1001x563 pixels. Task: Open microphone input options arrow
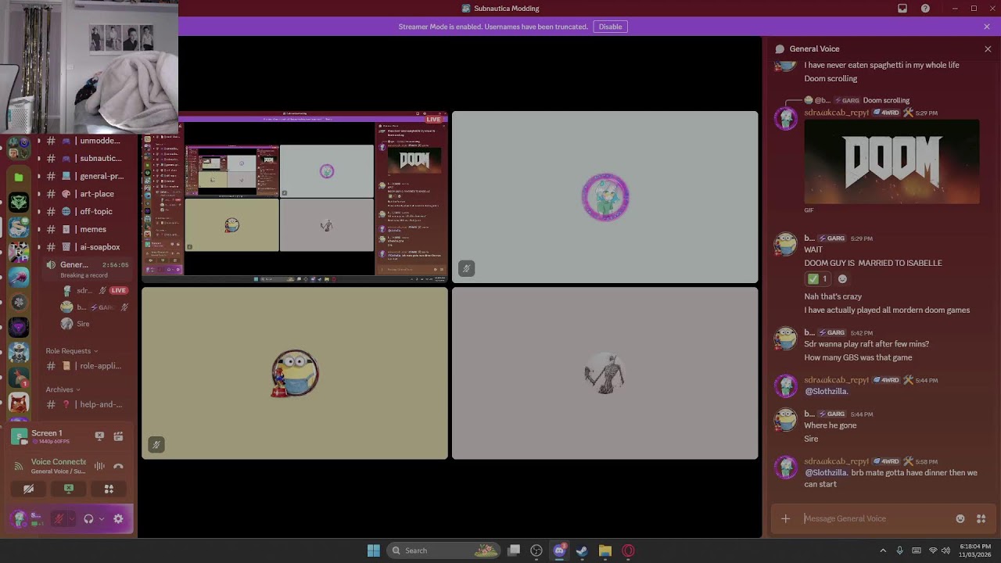click(71, 518)
